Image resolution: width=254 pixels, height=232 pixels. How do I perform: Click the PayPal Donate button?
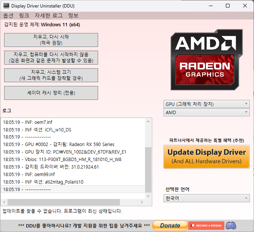170,225
